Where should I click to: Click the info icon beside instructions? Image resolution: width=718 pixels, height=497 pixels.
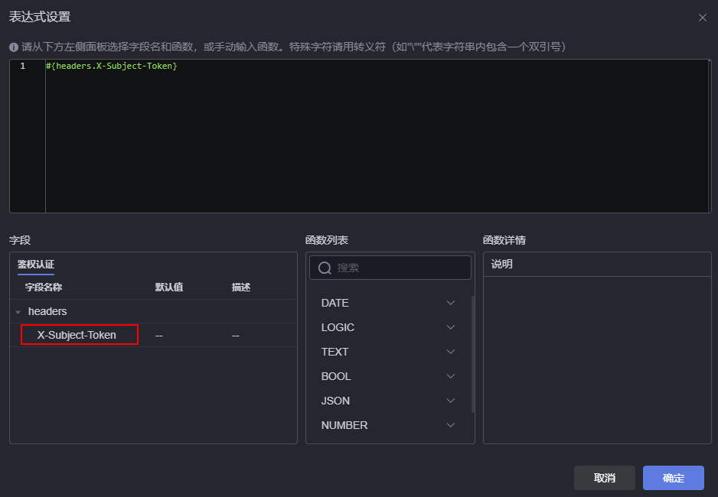(14, 47)
